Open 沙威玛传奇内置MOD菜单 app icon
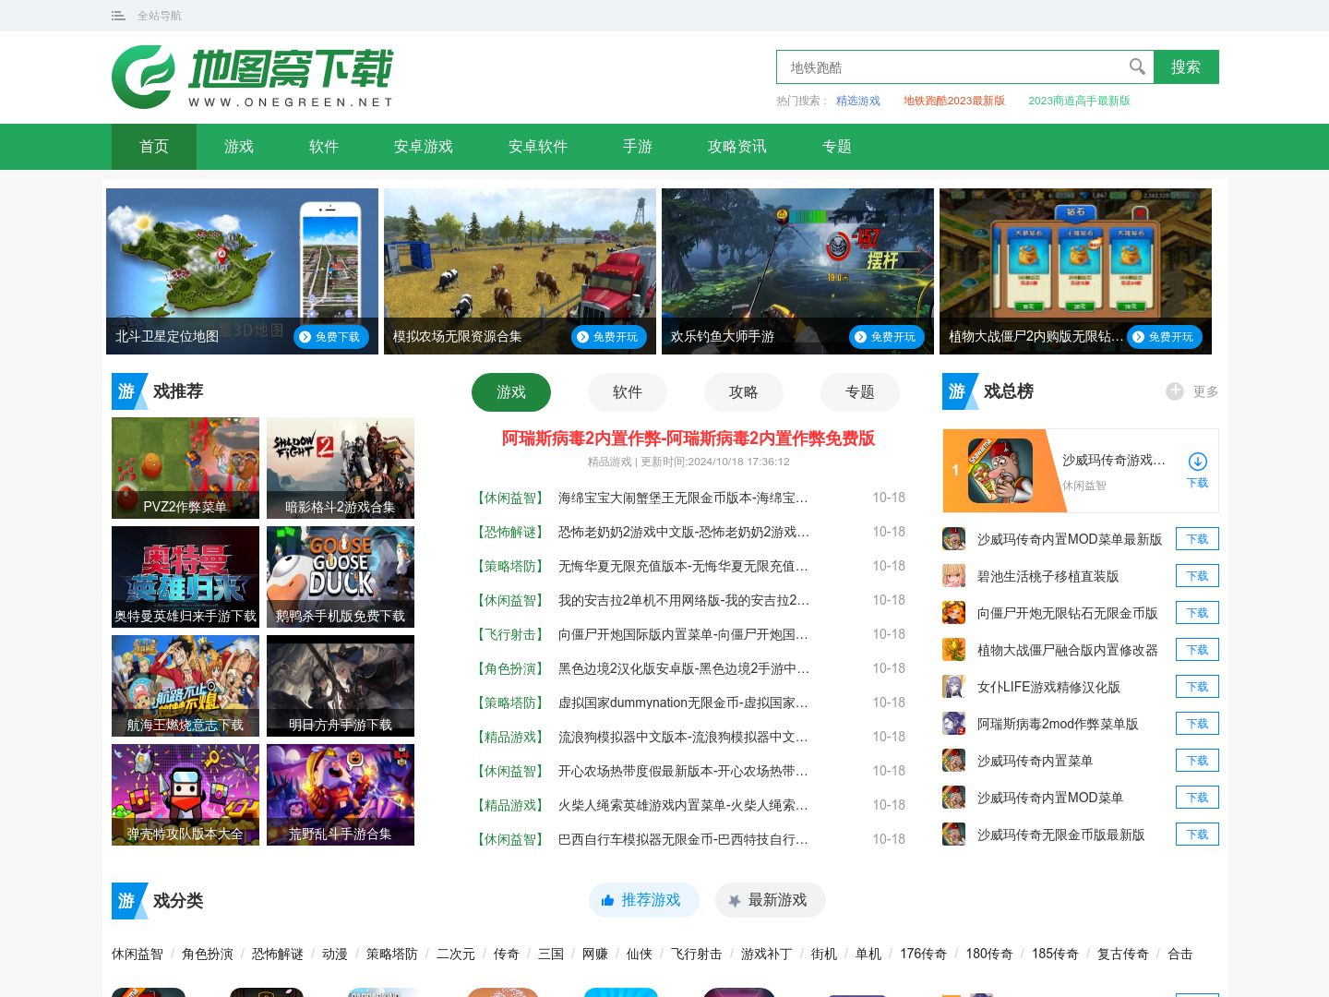Viewport: 1329px width, 997px height. click(953, 798)
